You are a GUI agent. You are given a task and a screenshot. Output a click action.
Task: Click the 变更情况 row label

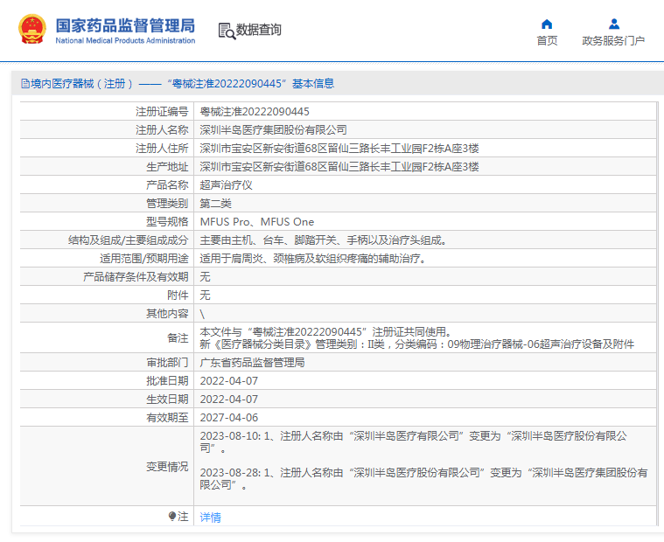point(167,467)
